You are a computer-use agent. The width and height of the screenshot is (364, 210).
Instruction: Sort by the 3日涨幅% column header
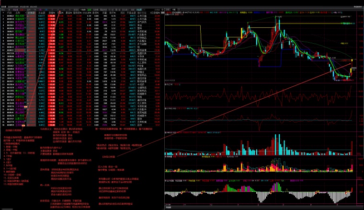[x=155, y=13]
